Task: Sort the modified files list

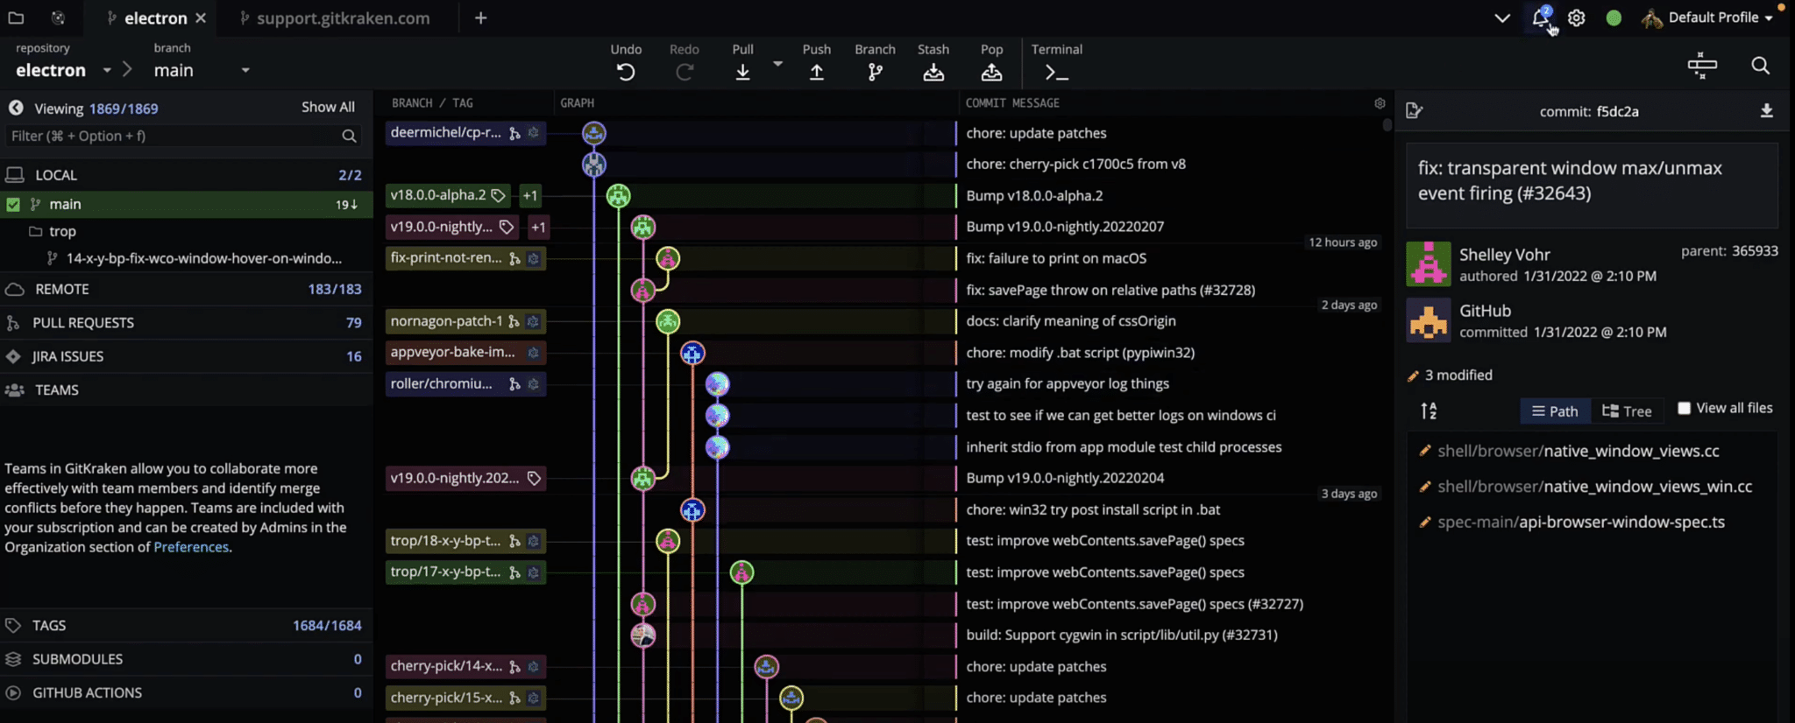Action: click(1429, 411)
